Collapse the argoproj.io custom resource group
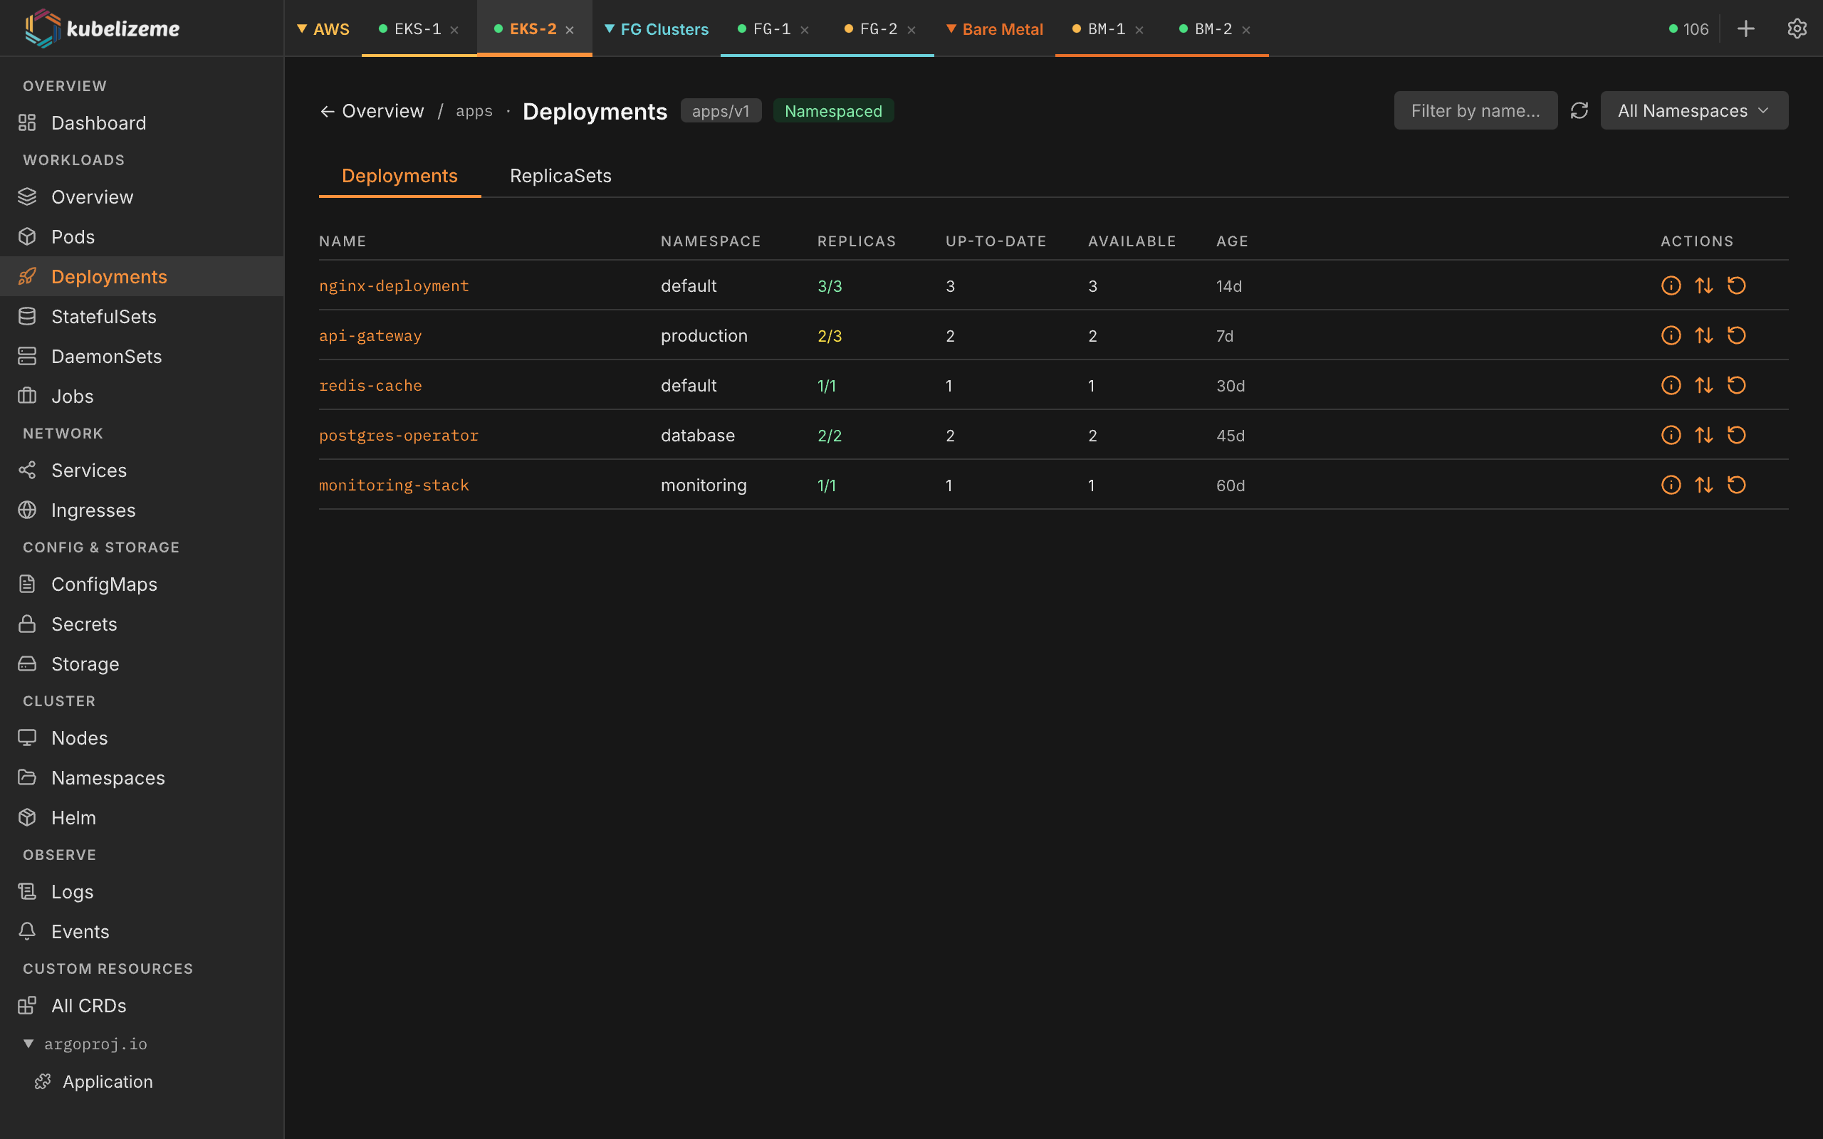This screenshot has width=1823, height=1139. (28, 1044)
